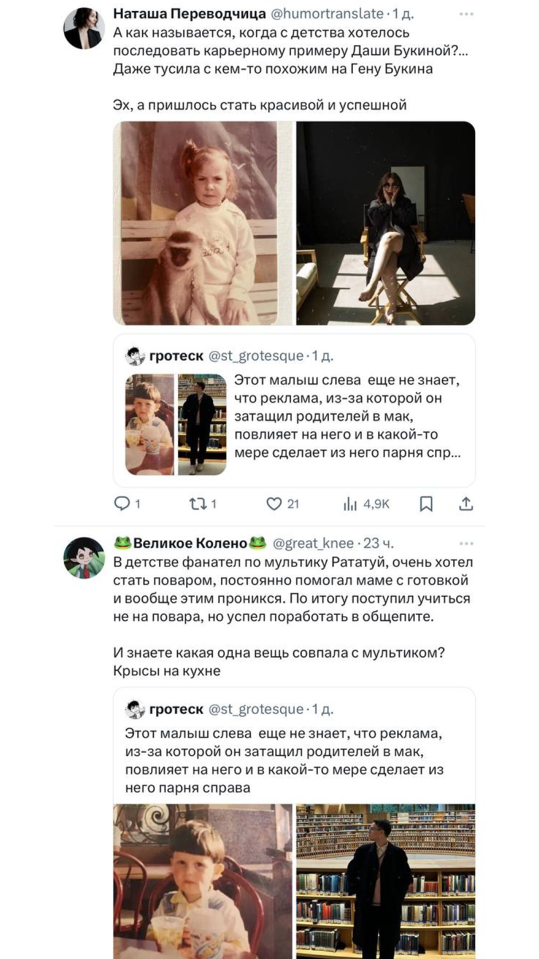This screenshot has width=539, height=959.
Task: Open more options for first tweet
Action: 466,14
